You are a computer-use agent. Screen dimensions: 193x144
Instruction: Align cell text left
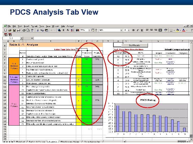147,30
